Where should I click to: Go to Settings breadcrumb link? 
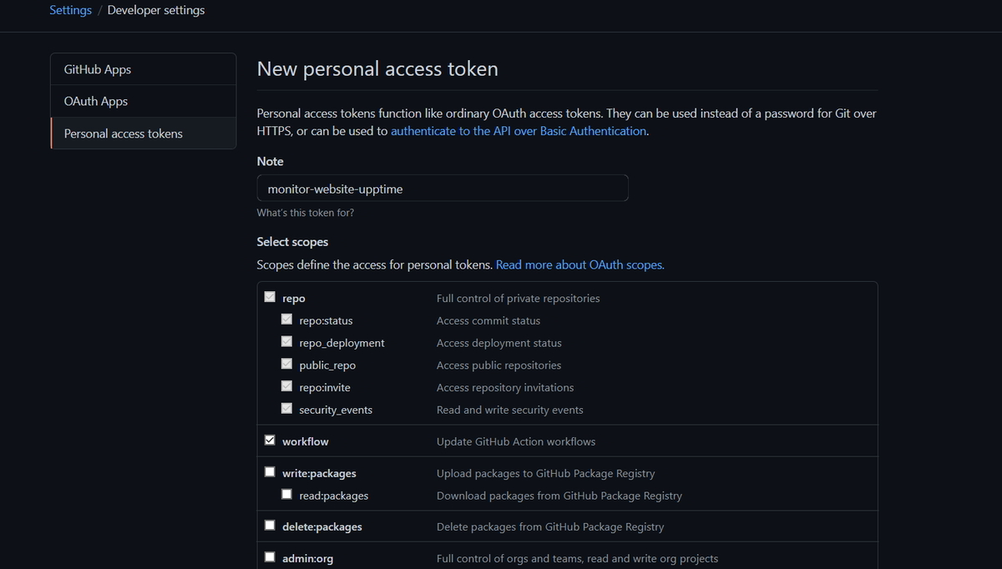point(70,10)
